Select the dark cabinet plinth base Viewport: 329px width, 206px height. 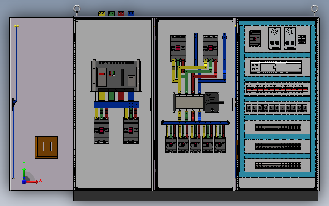(x=196, y=196)
